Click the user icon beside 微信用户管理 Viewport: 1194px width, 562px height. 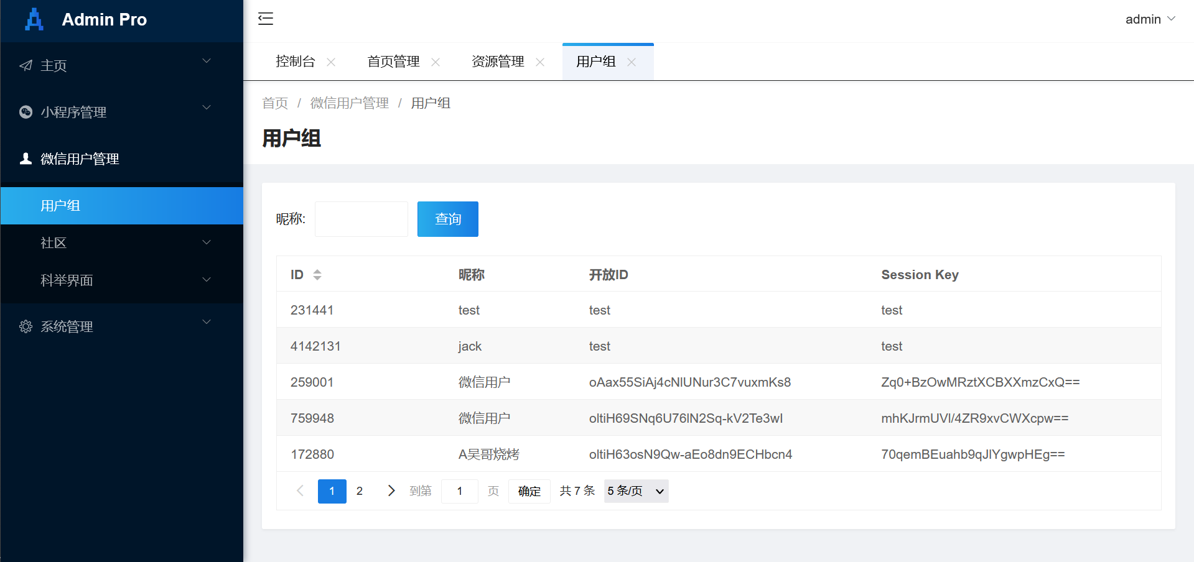pyautogui.click(x=26, y=159)
